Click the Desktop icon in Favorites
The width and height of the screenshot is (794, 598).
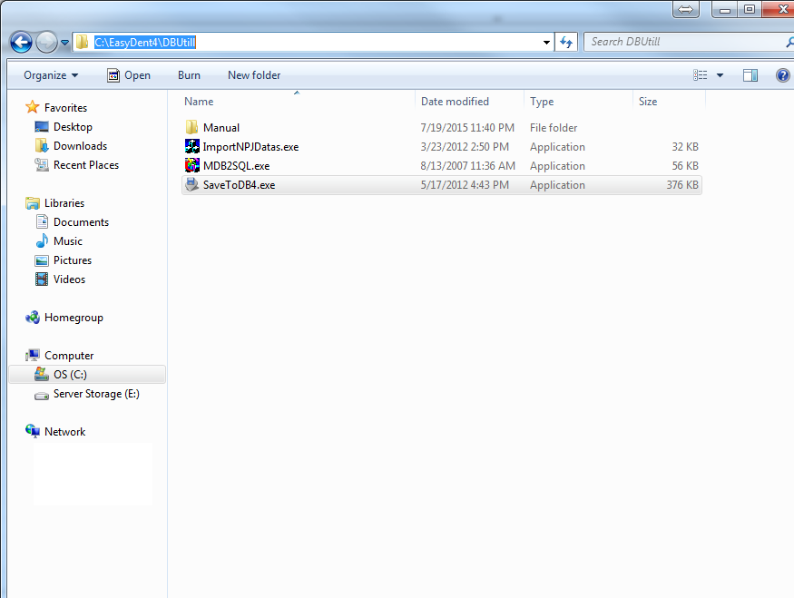coord(42,127)
